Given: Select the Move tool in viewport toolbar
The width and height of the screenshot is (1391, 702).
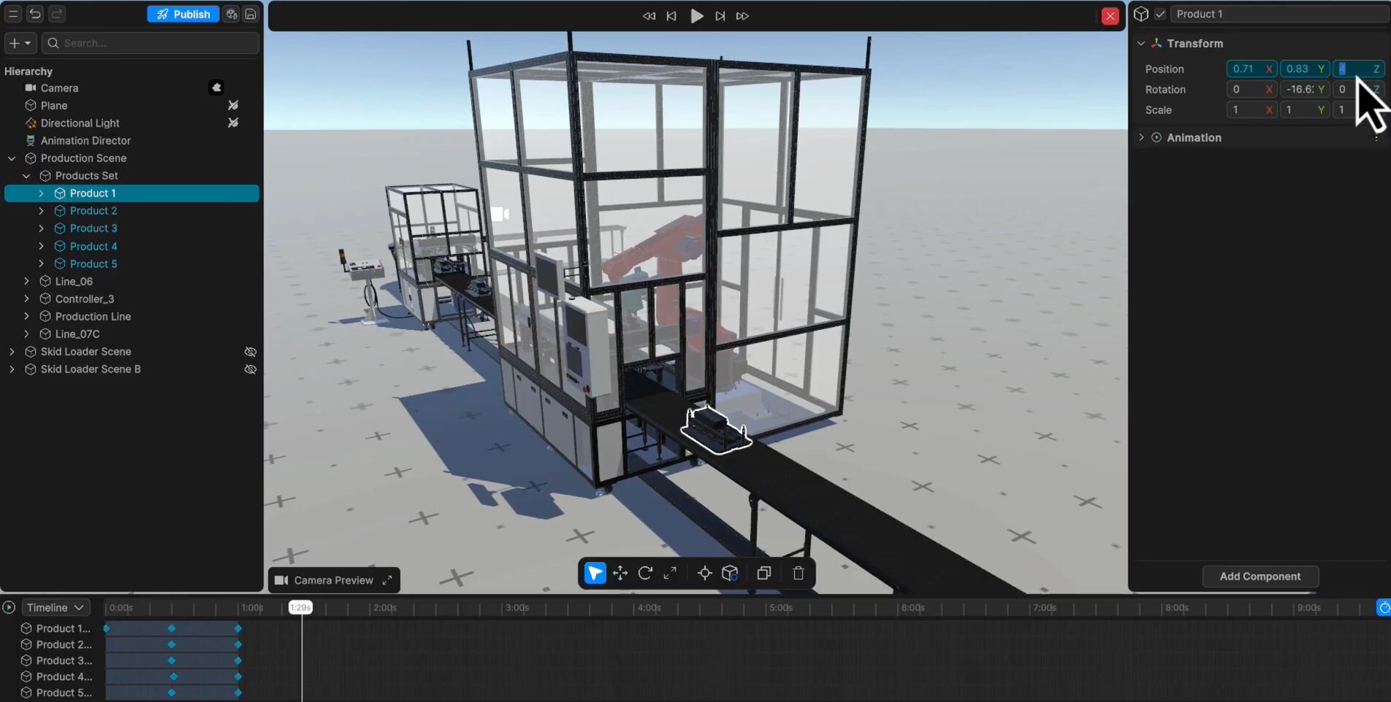Looking at the screenshot, I should 620,573.
